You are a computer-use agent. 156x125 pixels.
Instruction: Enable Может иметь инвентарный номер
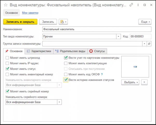coord(7,74)
